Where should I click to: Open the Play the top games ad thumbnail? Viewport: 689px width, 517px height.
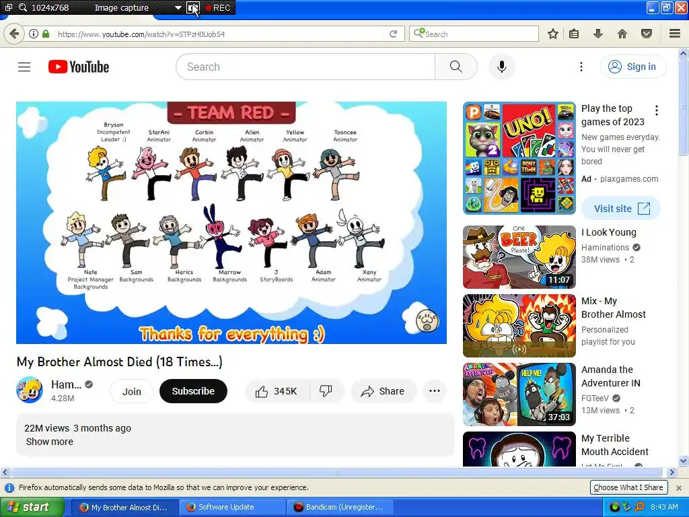pos(519,158)
